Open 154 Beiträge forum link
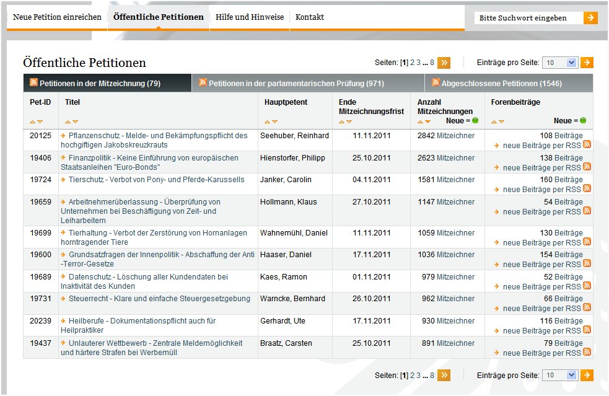This screenshot has width=609, height=396. coord(561,255)
